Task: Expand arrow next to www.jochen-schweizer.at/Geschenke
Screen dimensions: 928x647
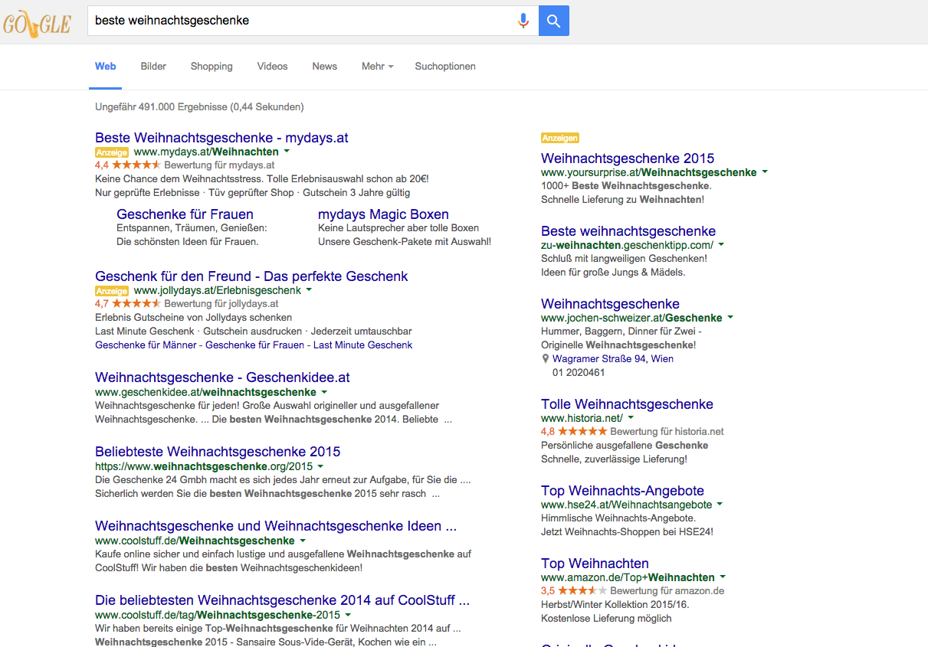Action: [x=730, y=317]
